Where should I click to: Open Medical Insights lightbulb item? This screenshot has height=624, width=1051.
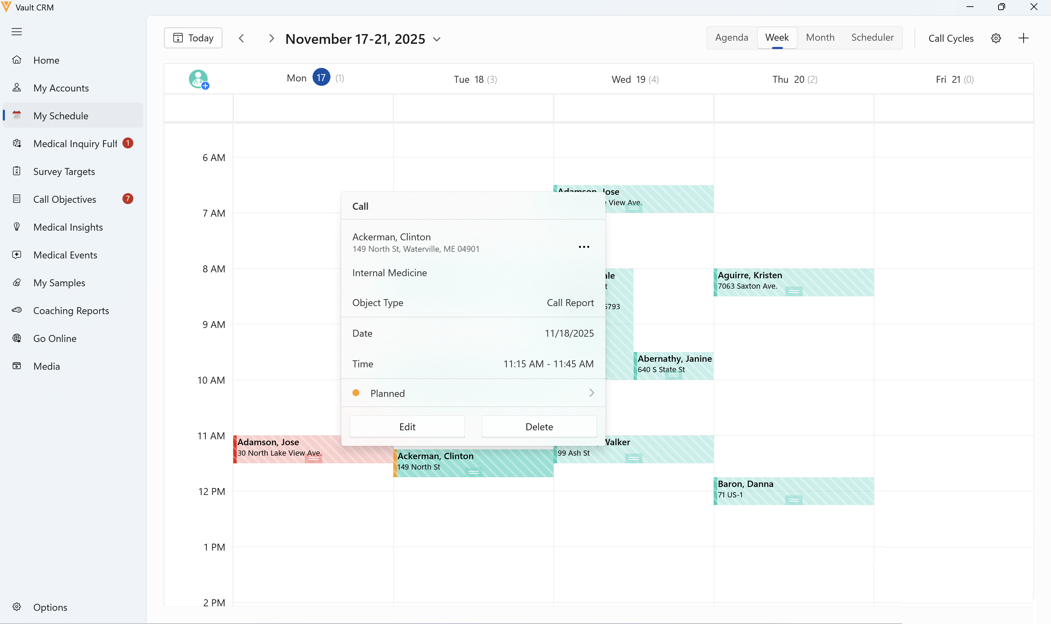(68, 227)
